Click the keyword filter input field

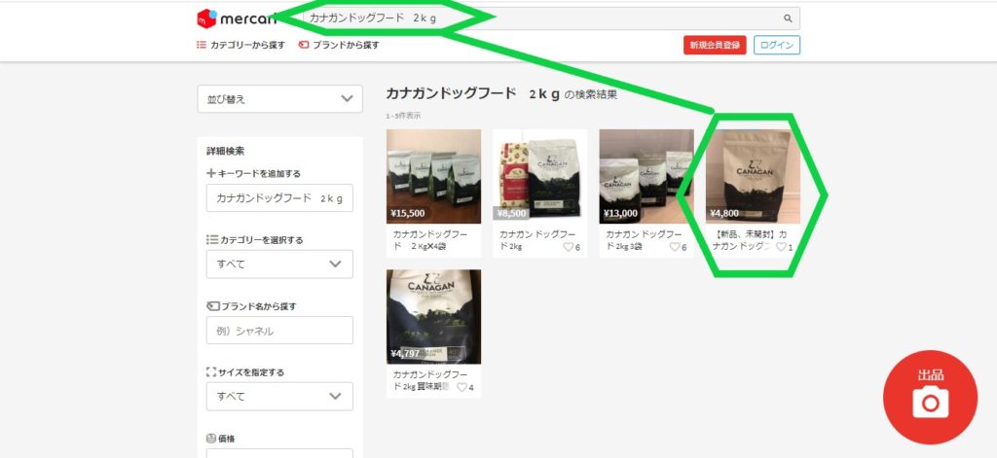pyautogui.click(x=279, y=197)
